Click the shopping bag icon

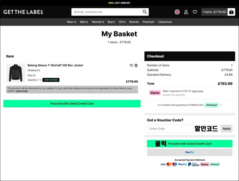[x=231, y=12]
